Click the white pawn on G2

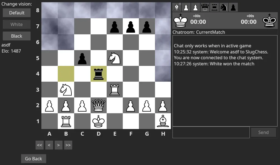click(x=147, y=106)
